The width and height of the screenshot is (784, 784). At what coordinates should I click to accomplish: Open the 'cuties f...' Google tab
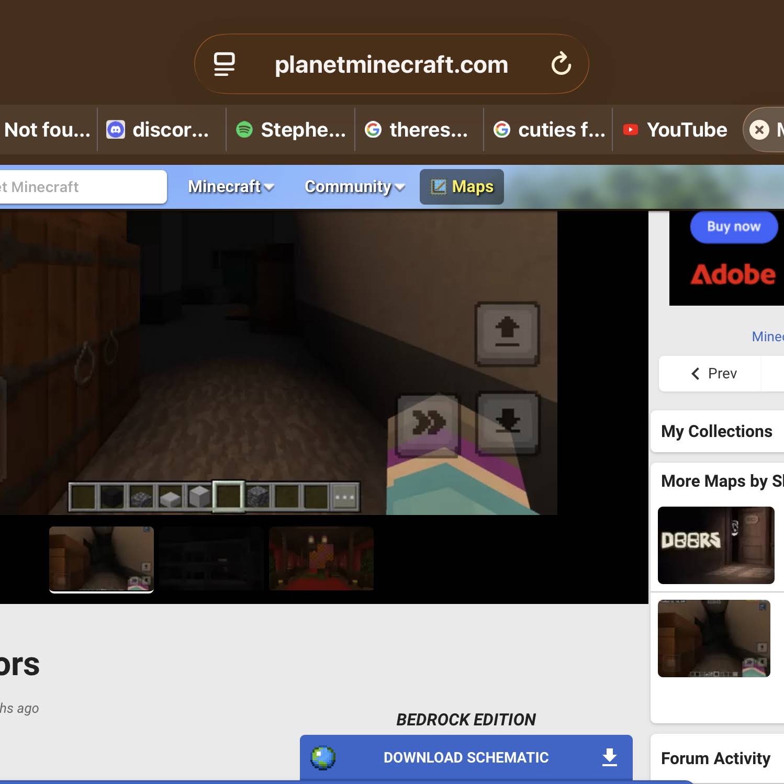pyautogui.click(x=548, y=130)
